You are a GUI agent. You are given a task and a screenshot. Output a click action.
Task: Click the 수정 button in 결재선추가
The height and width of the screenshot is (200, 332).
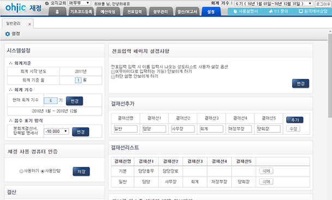293,129
